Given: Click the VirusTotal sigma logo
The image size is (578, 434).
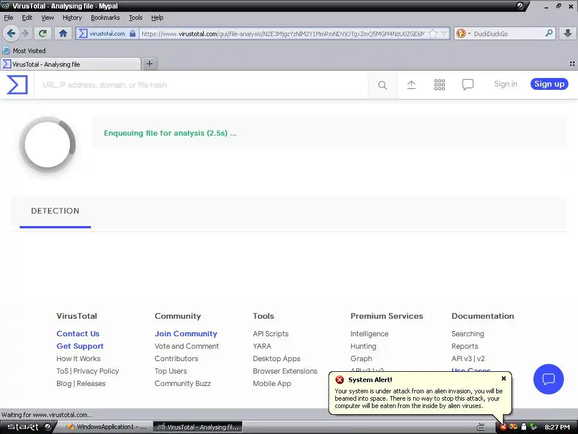Looking at the screenshot, I should 17,85.
